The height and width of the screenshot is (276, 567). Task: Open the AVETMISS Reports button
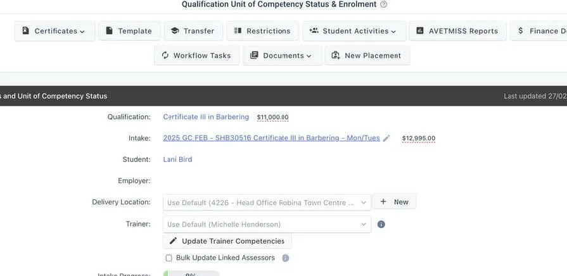click(x=457, y=31)
